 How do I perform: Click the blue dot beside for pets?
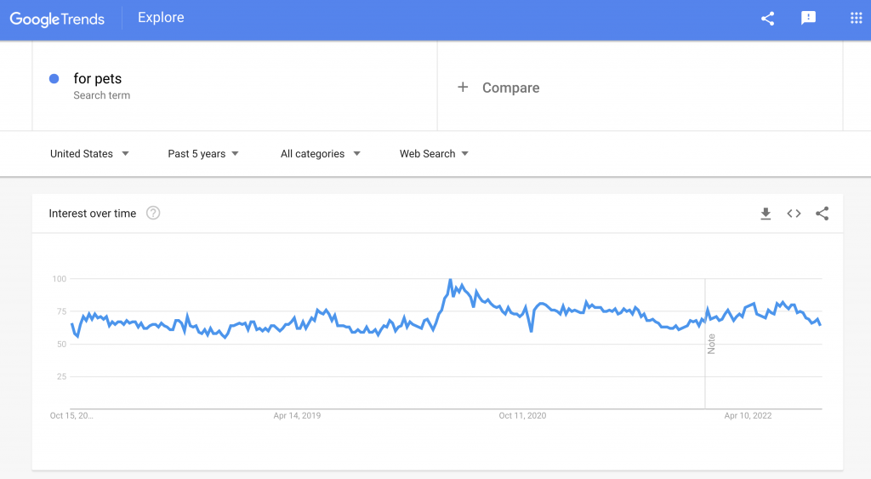click(x=54, y=79)
